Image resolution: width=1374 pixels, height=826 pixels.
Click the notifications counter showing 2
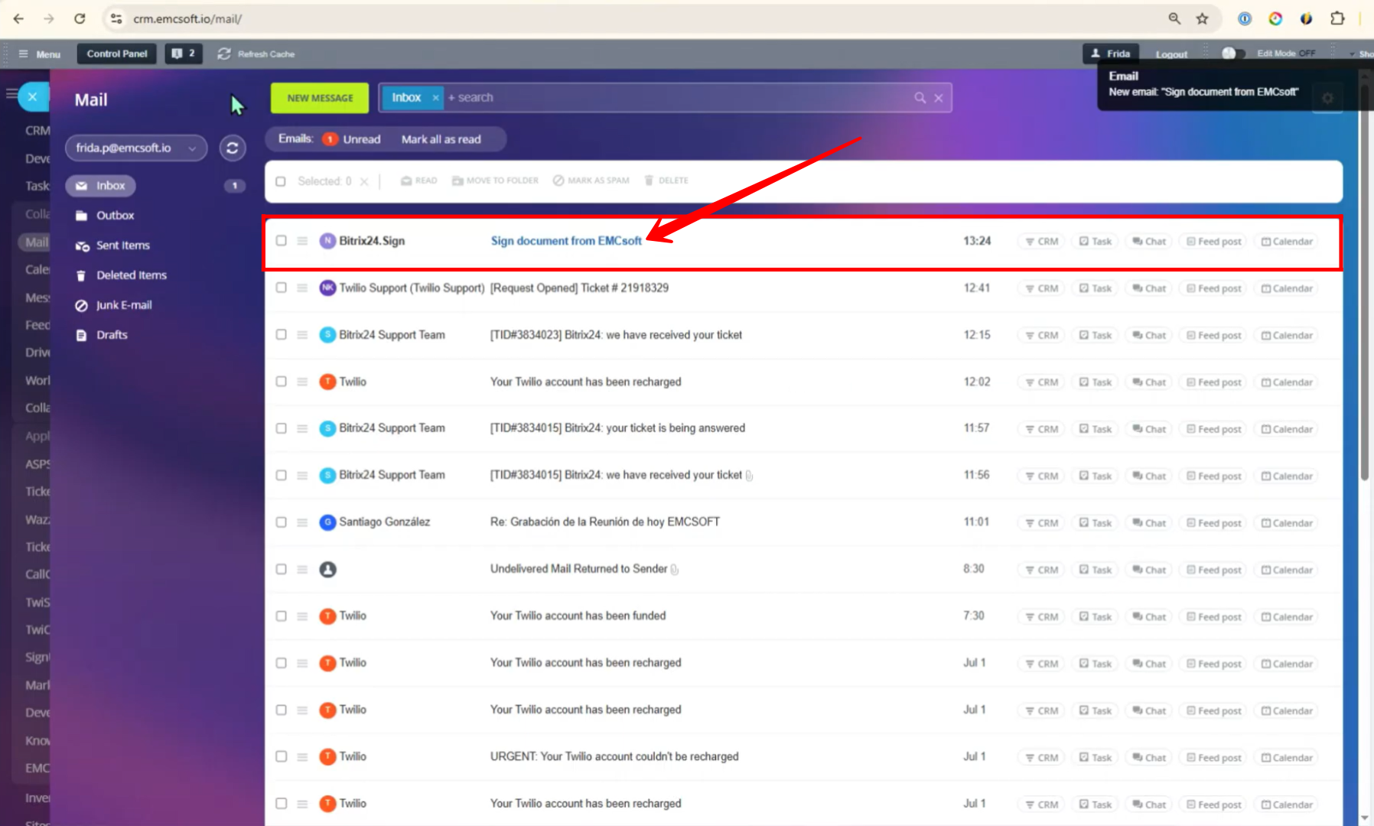point(184,54)
